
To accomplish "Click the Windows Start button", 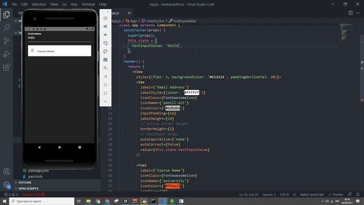I will pos(5,201).
